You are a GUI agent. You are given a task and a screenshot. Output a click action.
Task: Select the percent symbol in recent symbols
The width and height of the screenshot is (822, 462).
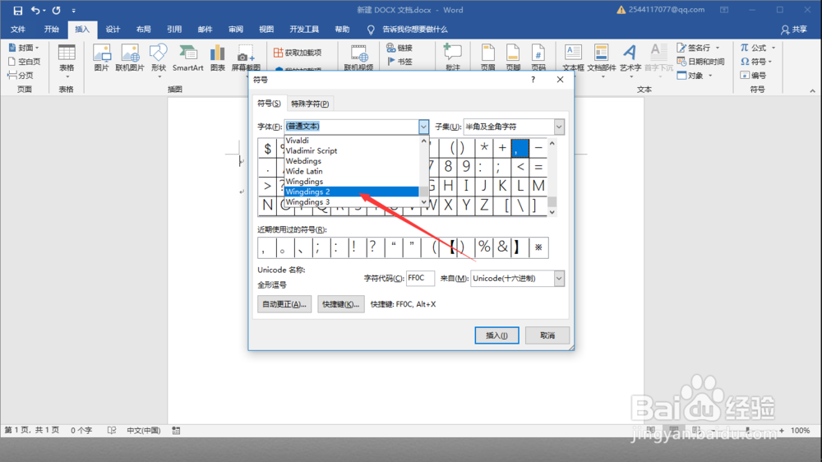[x=484, y=247]
